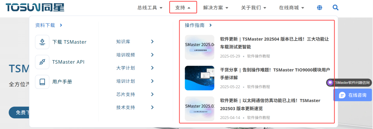Open the language globe icon
Image resolution: width=373 pixels, height=129 pixels.
click(319, 8)
